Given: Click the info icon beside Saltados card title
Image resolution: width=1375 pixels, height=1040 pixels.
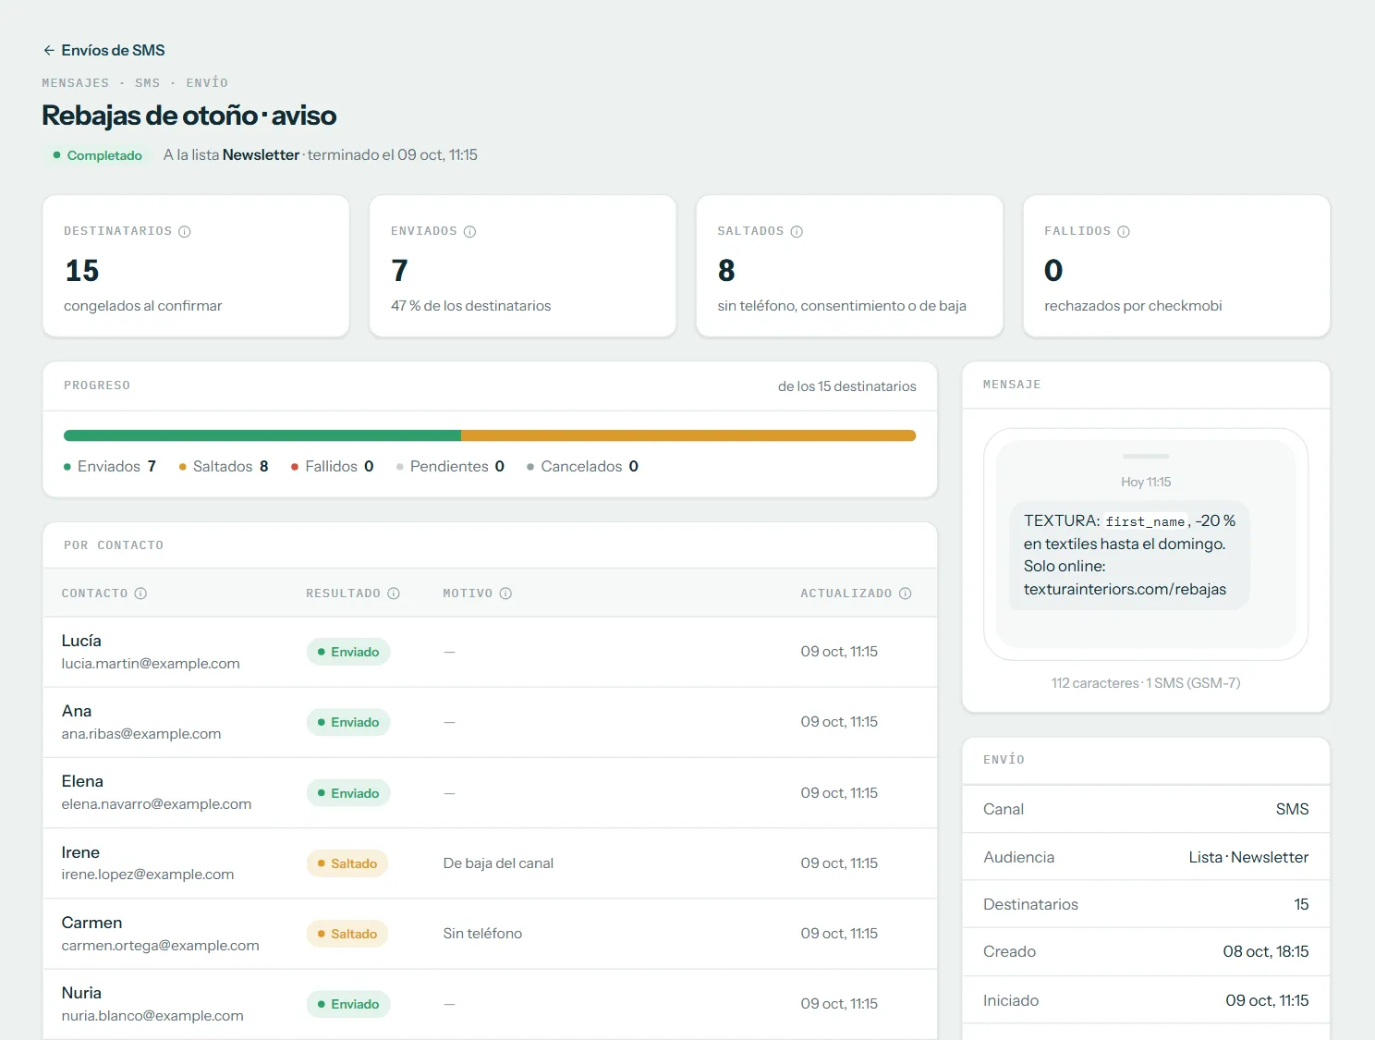Looking at the screenshot, I should tap(797, 231).
